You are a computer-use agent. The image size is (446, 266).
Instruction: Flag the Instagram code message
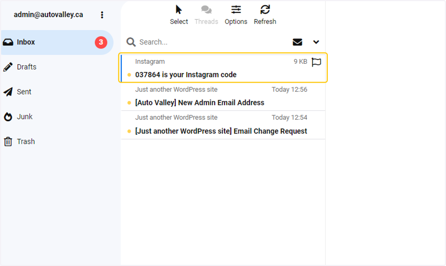316,62
